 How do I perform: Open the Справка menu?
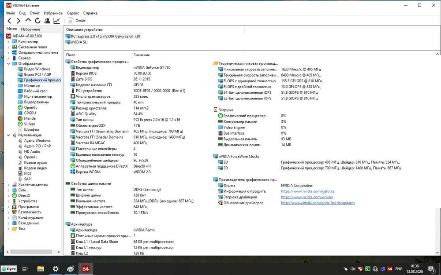point(90,13)
